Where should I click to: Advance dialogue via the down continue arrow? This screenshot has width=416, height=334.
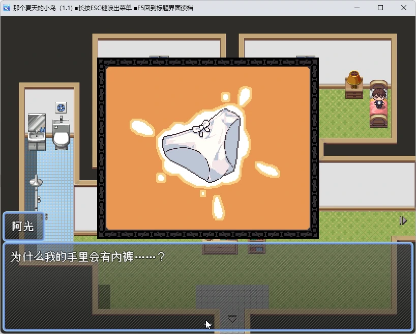[232, 319]
